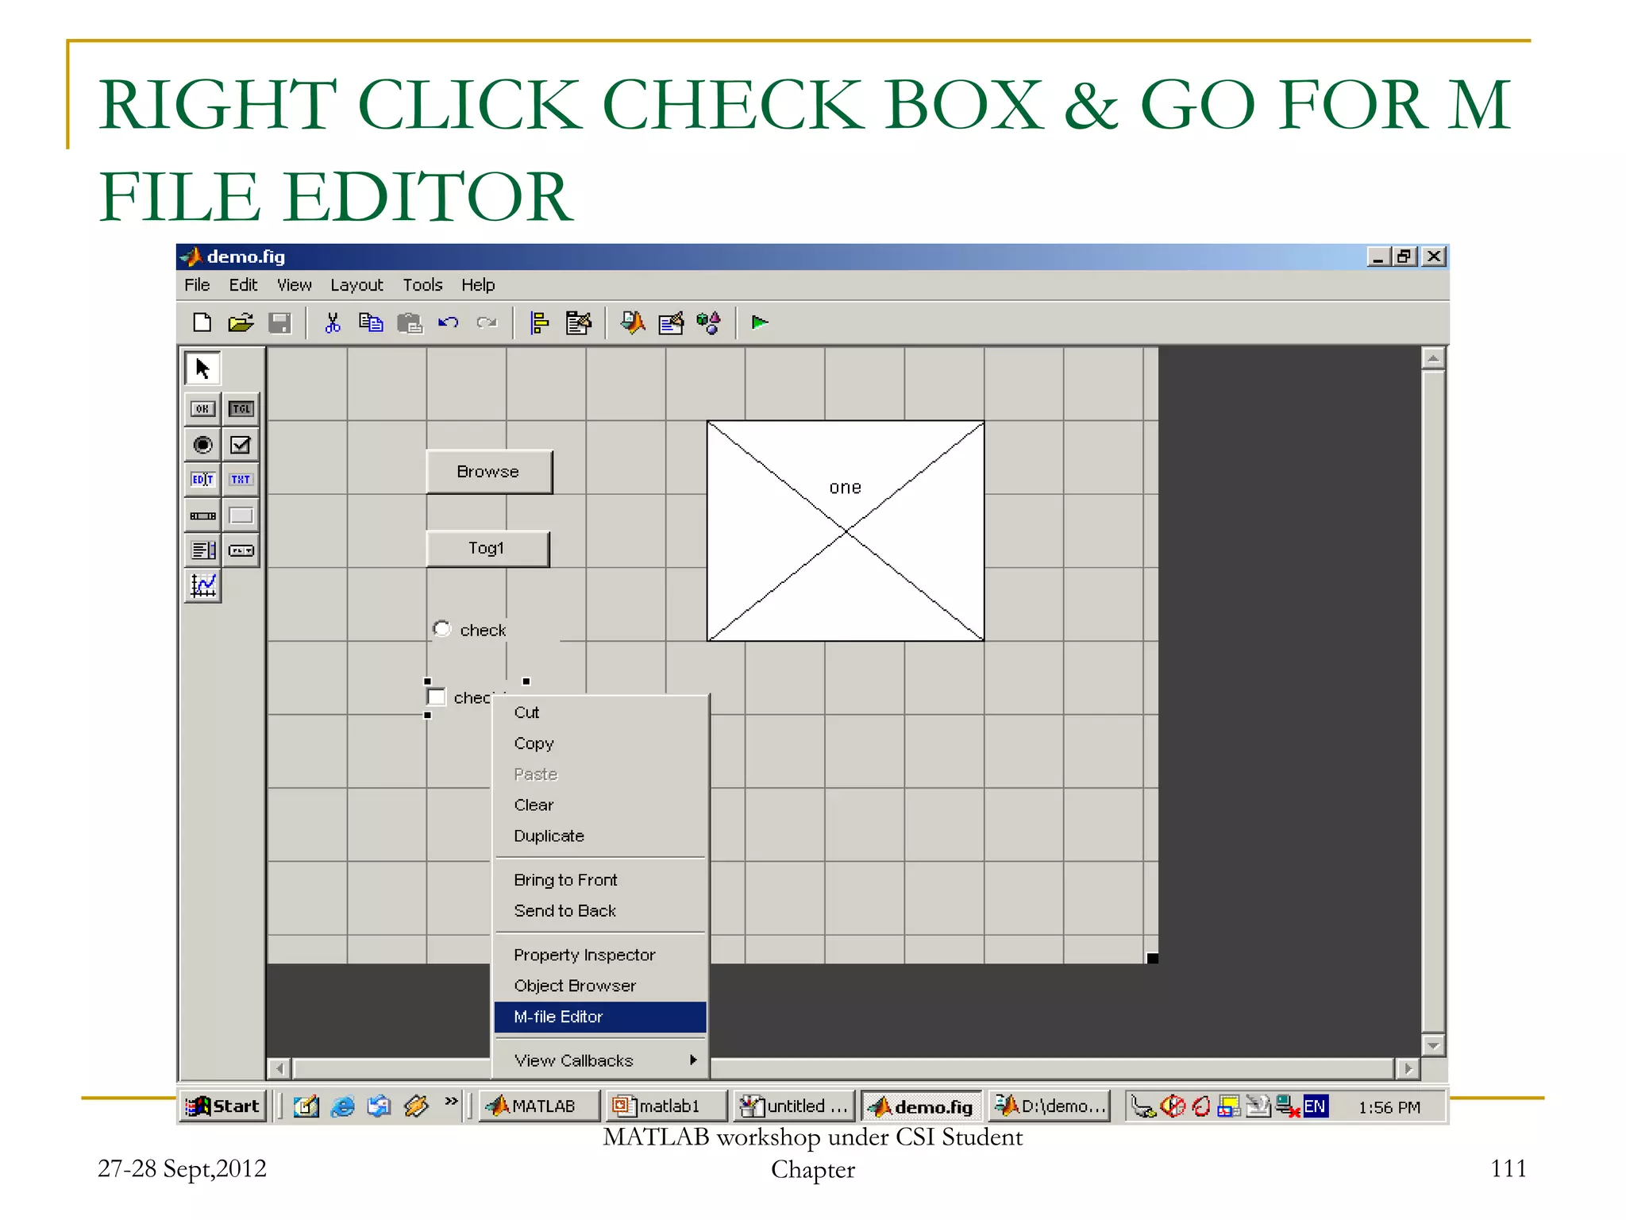
Task: Select the Slider component tool
Action: [x=202, y=515]
